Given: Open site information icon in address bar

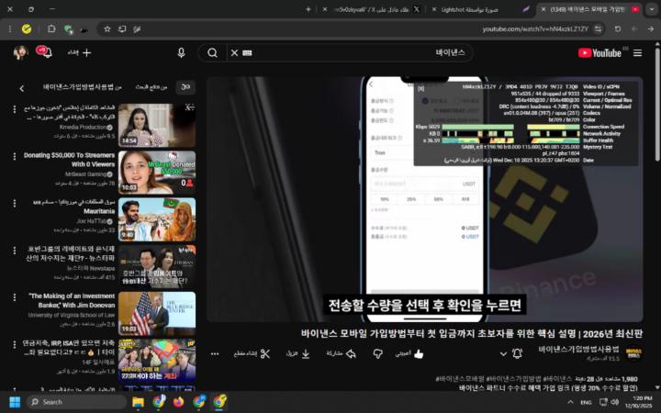Looking at the screenshot, I should coord(598,29).
